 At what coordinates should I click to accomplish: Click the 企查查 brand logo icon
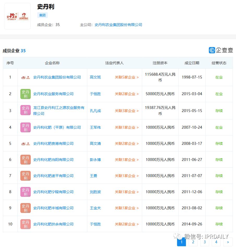[x=212, y=50]
